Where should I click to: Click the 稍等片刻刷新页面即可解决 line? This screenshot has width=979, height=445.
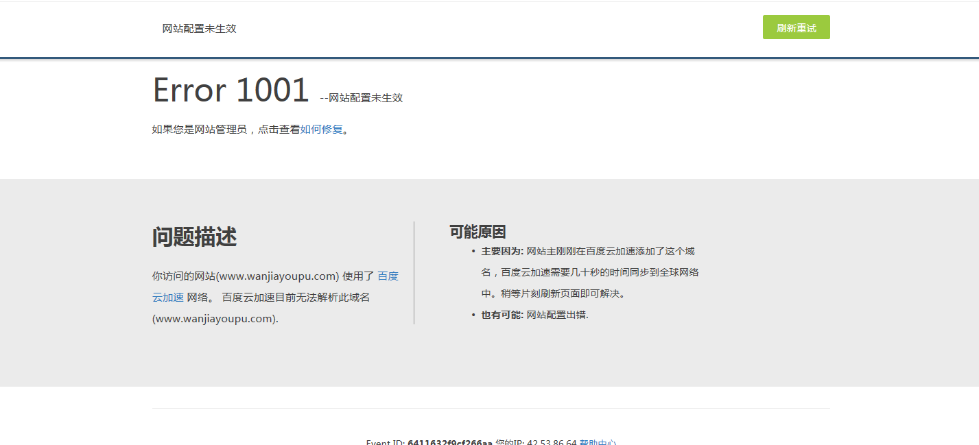pos(563,293)
